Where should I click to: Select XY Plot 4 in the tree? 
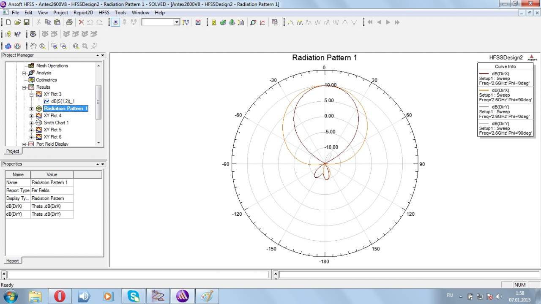52,116
